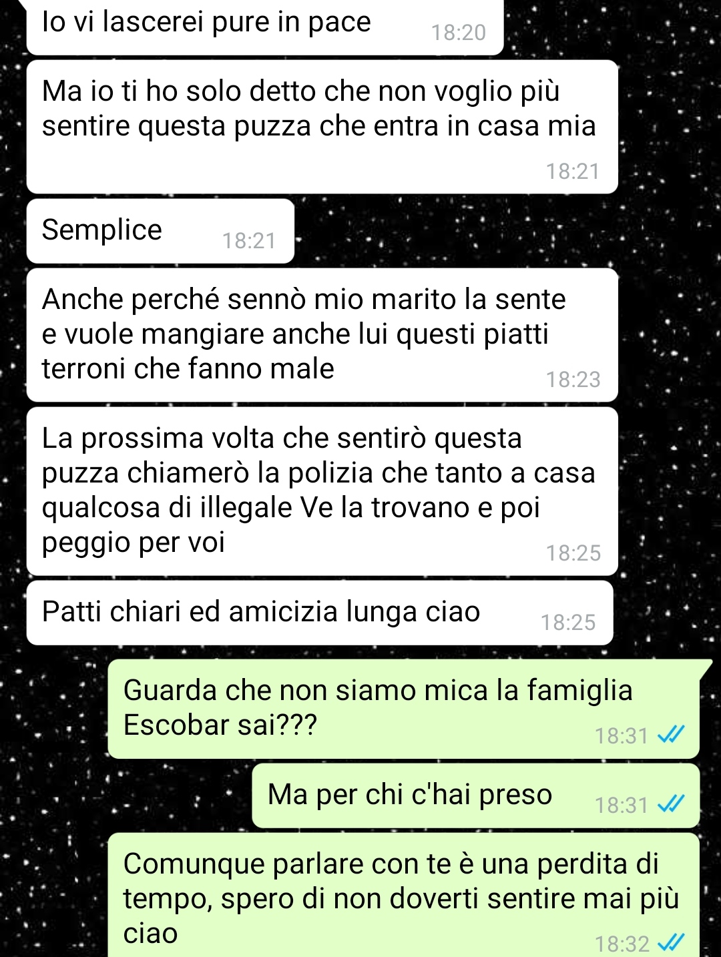Viewport: 721px width, 957px height.
Task: Tap the 18:21 timestamp next to 'Semplice'
Action: pyautogui.click(x=249, y=241)
